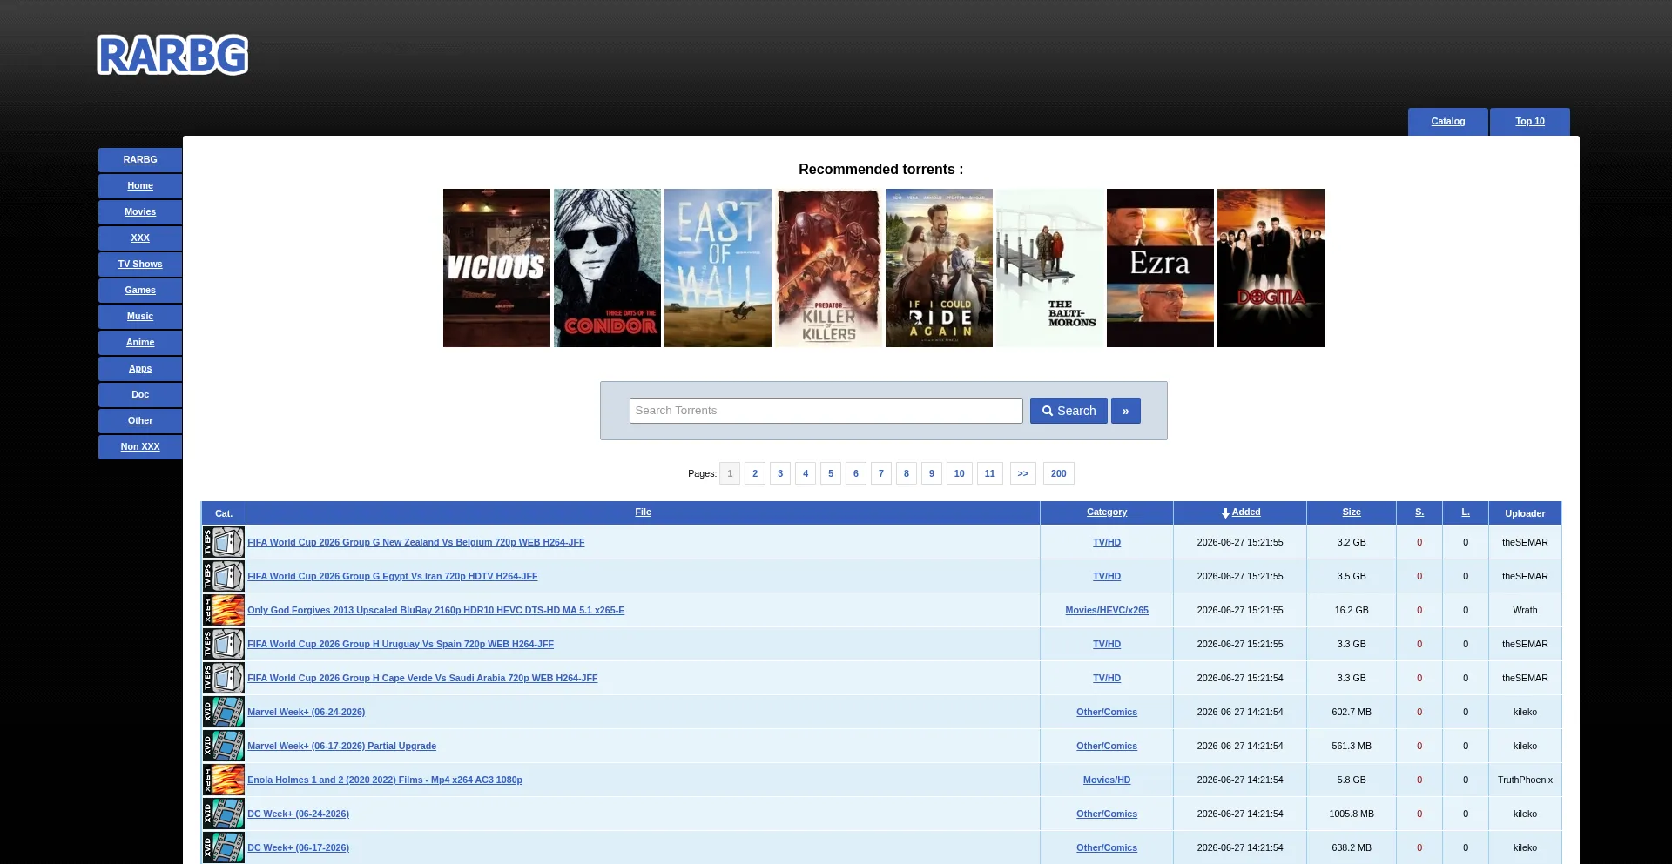Open Marvel Week+ (06-24-2026) torrent link
The width and height of the screenshot is (1672, 864).
[307, 712]
